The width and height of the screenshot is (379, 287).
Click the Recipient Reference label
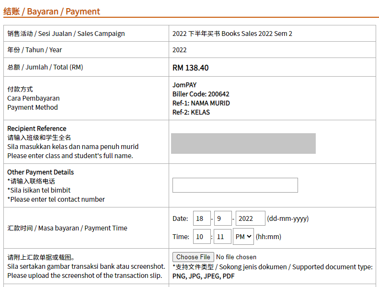[37, 128]
